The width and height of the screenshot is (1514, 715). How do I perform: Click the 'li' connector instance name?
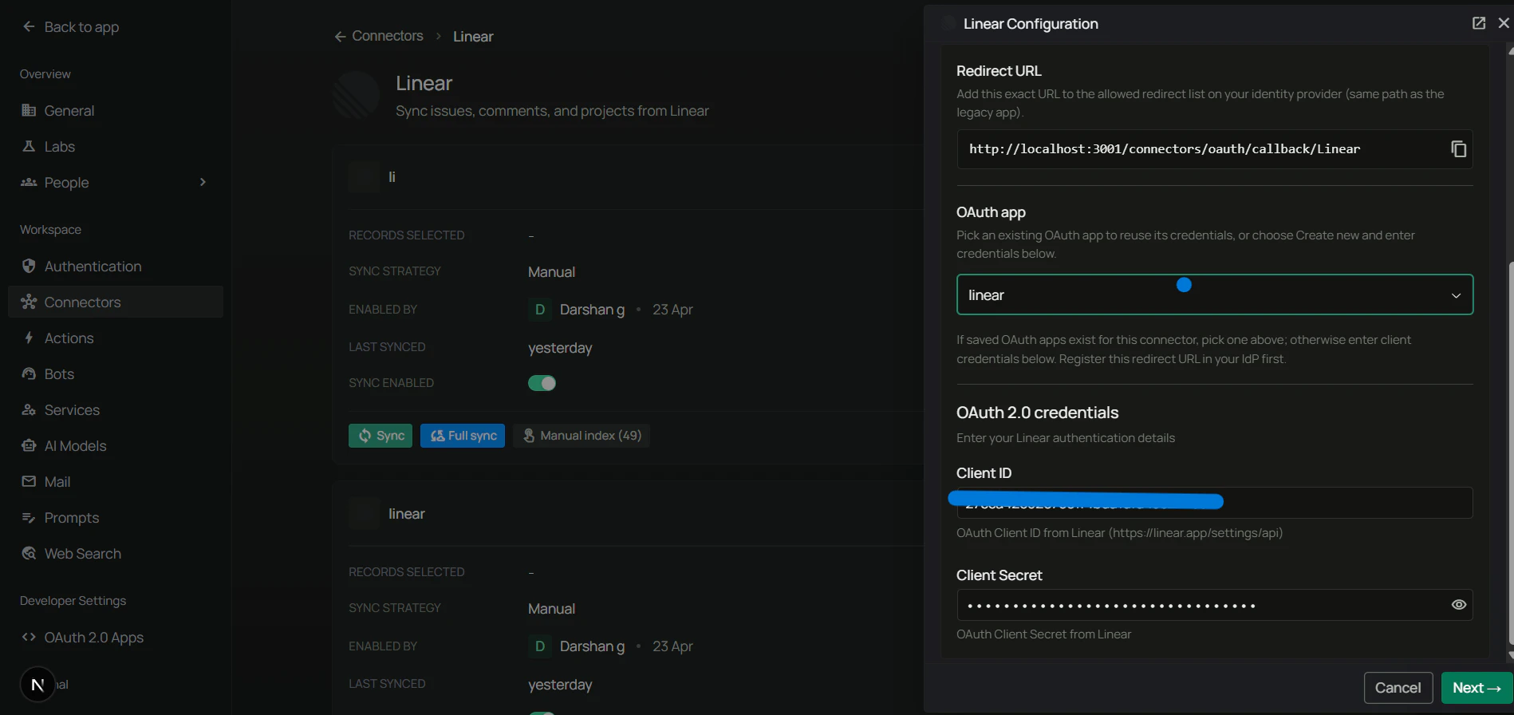click(392, 177)
